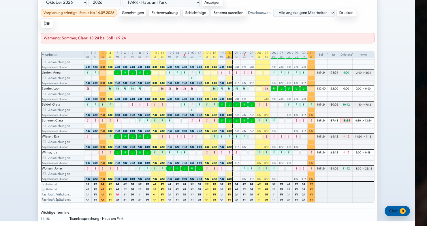Select day 14 column header
427x226 pixels.
click(x=185, y=54)
